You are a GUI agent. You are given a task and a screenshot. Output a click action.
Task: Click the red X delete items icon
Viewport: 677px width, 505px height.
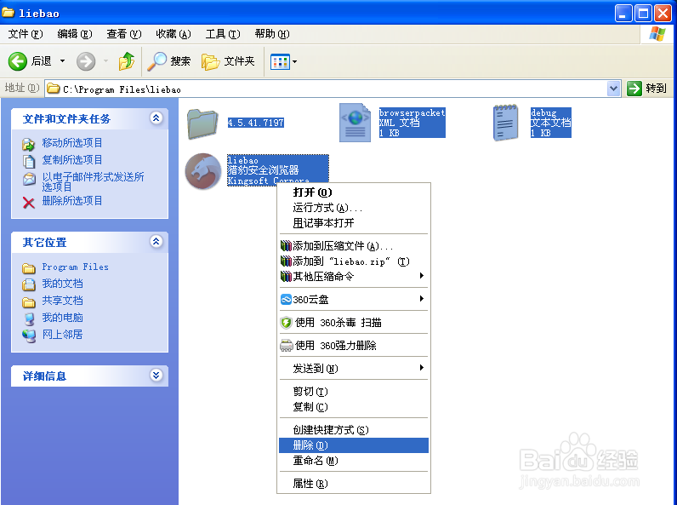(x=29, y=203)
